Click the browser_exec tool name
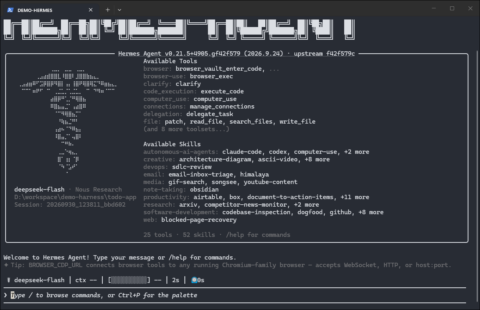The width and height of the screenshot is (480, 310). click(212, 76)
